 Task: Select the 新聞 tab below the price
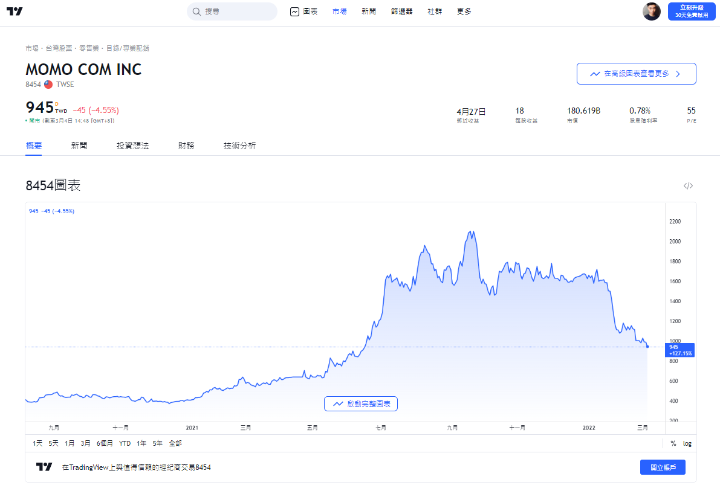coord(79,146)
